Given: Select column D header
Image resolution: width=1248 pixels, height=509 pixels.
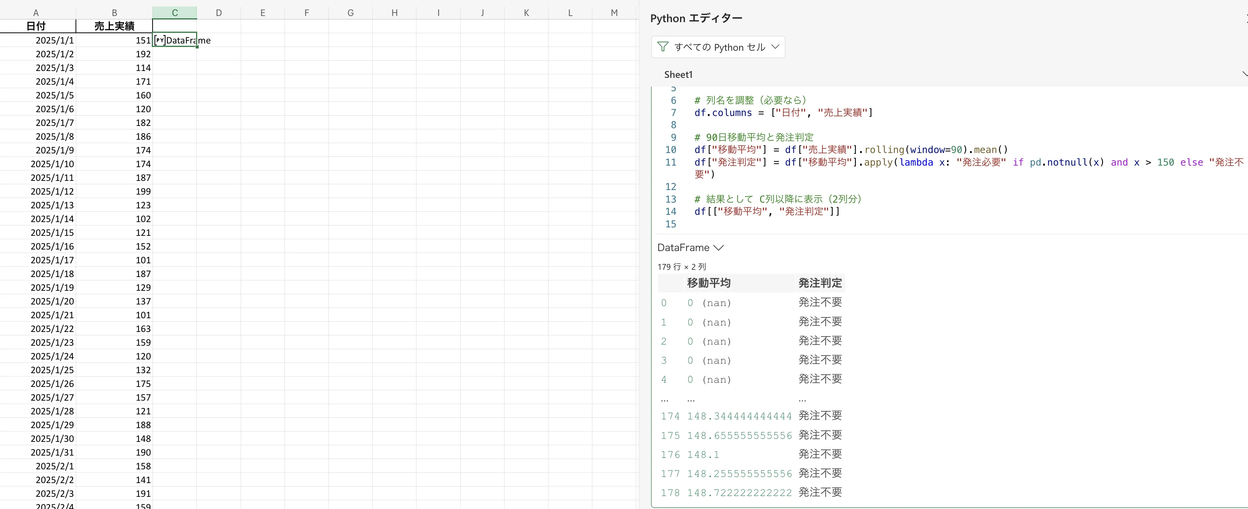Looking at the screenshot, I should (x=219, y=13).
